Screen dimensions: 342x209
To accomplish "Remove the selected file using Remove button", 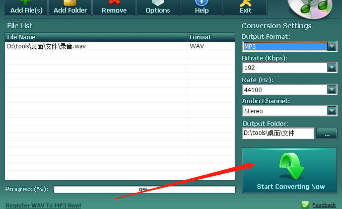I will (x=114, y=8).
